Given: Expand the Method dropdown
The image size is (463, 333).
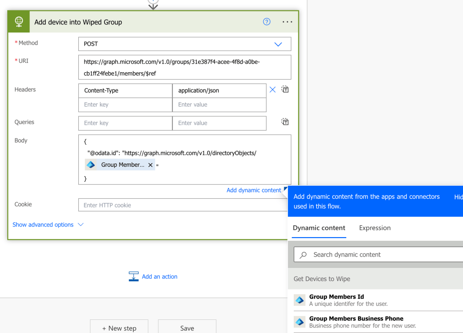Looking at the screenshot, I should (x=278, y=44).
